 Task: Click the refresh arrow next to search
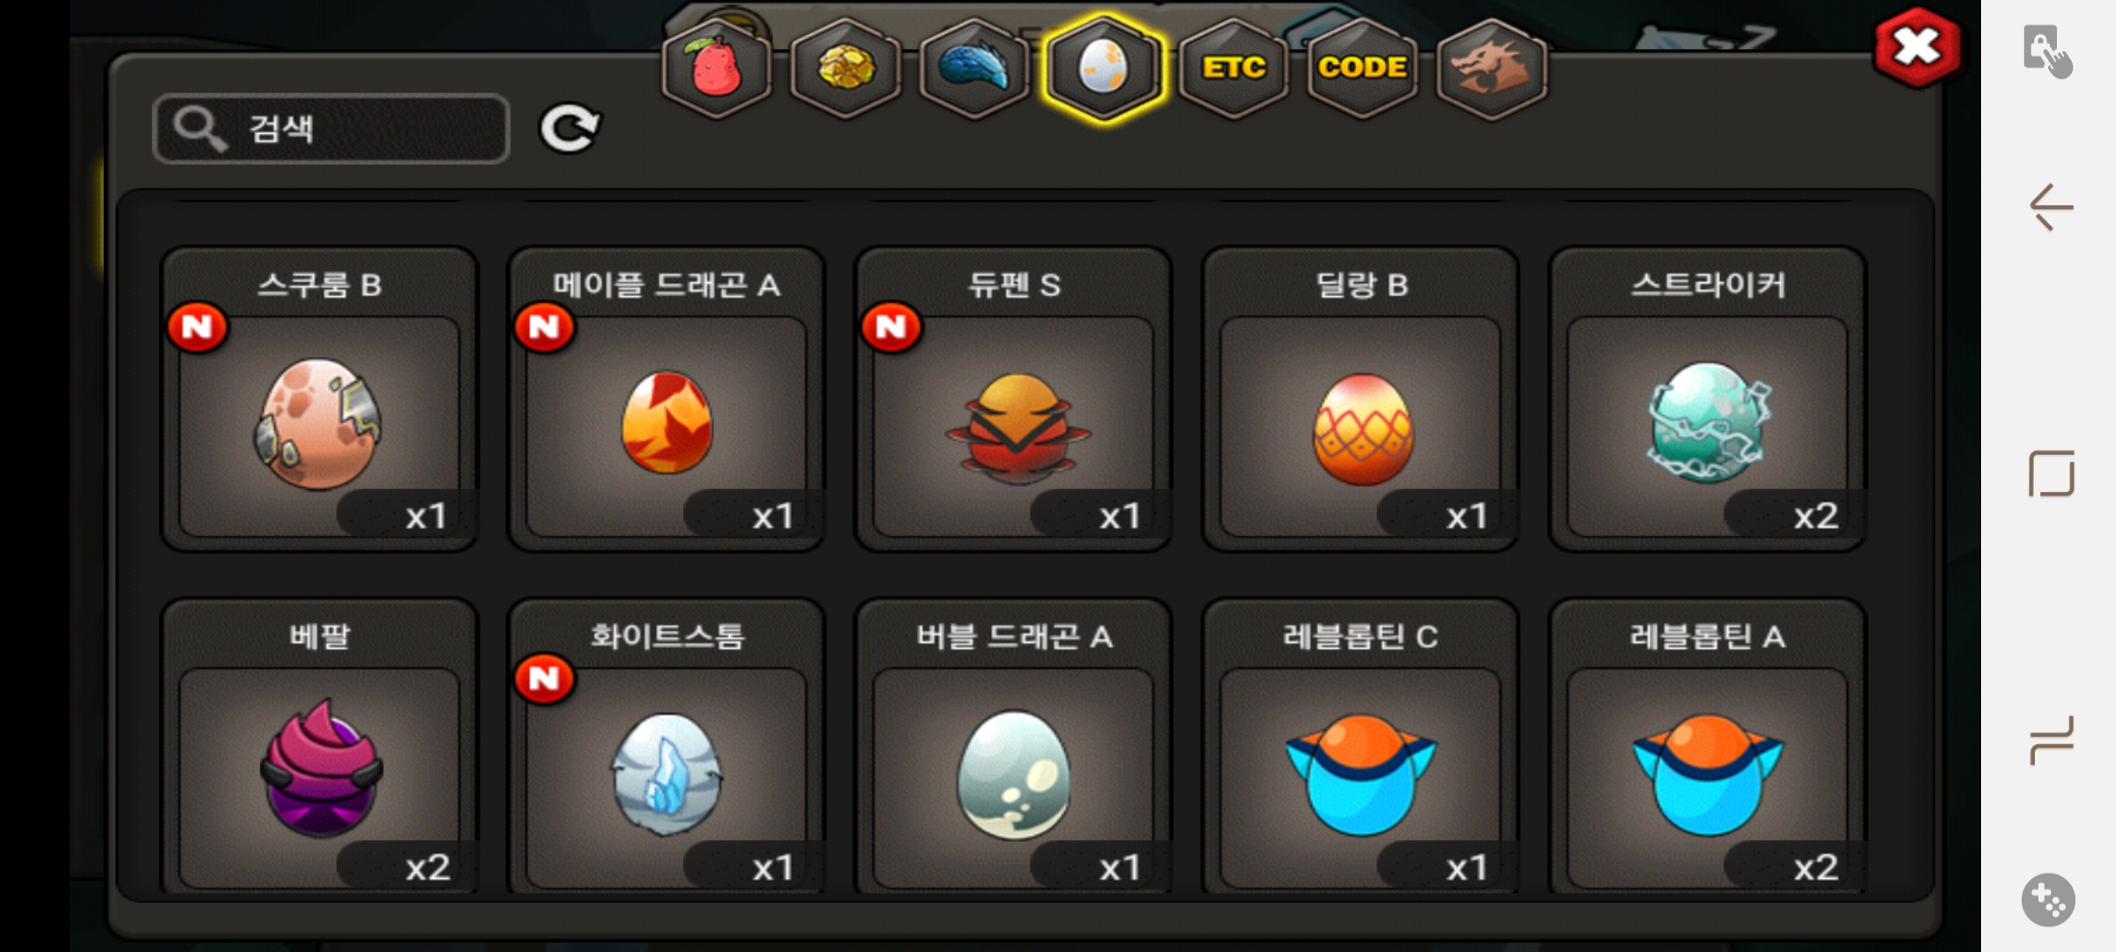pos(570,129)
